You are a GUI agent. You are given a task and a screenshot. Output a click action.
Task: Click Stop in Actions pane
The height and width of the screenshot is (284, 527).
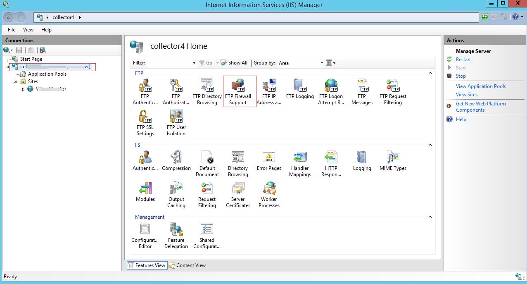461,76
